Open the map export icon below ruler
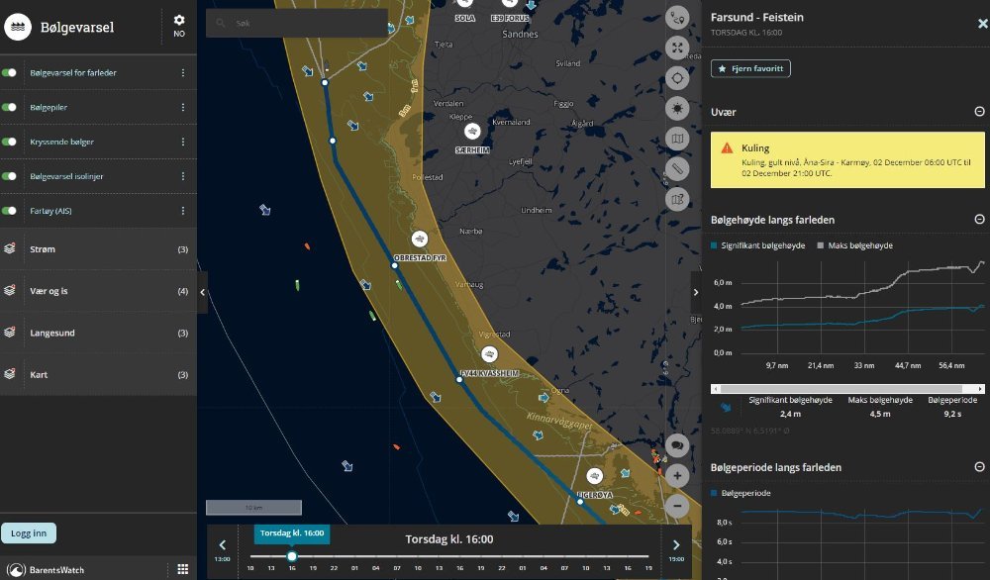 [677, 199]
